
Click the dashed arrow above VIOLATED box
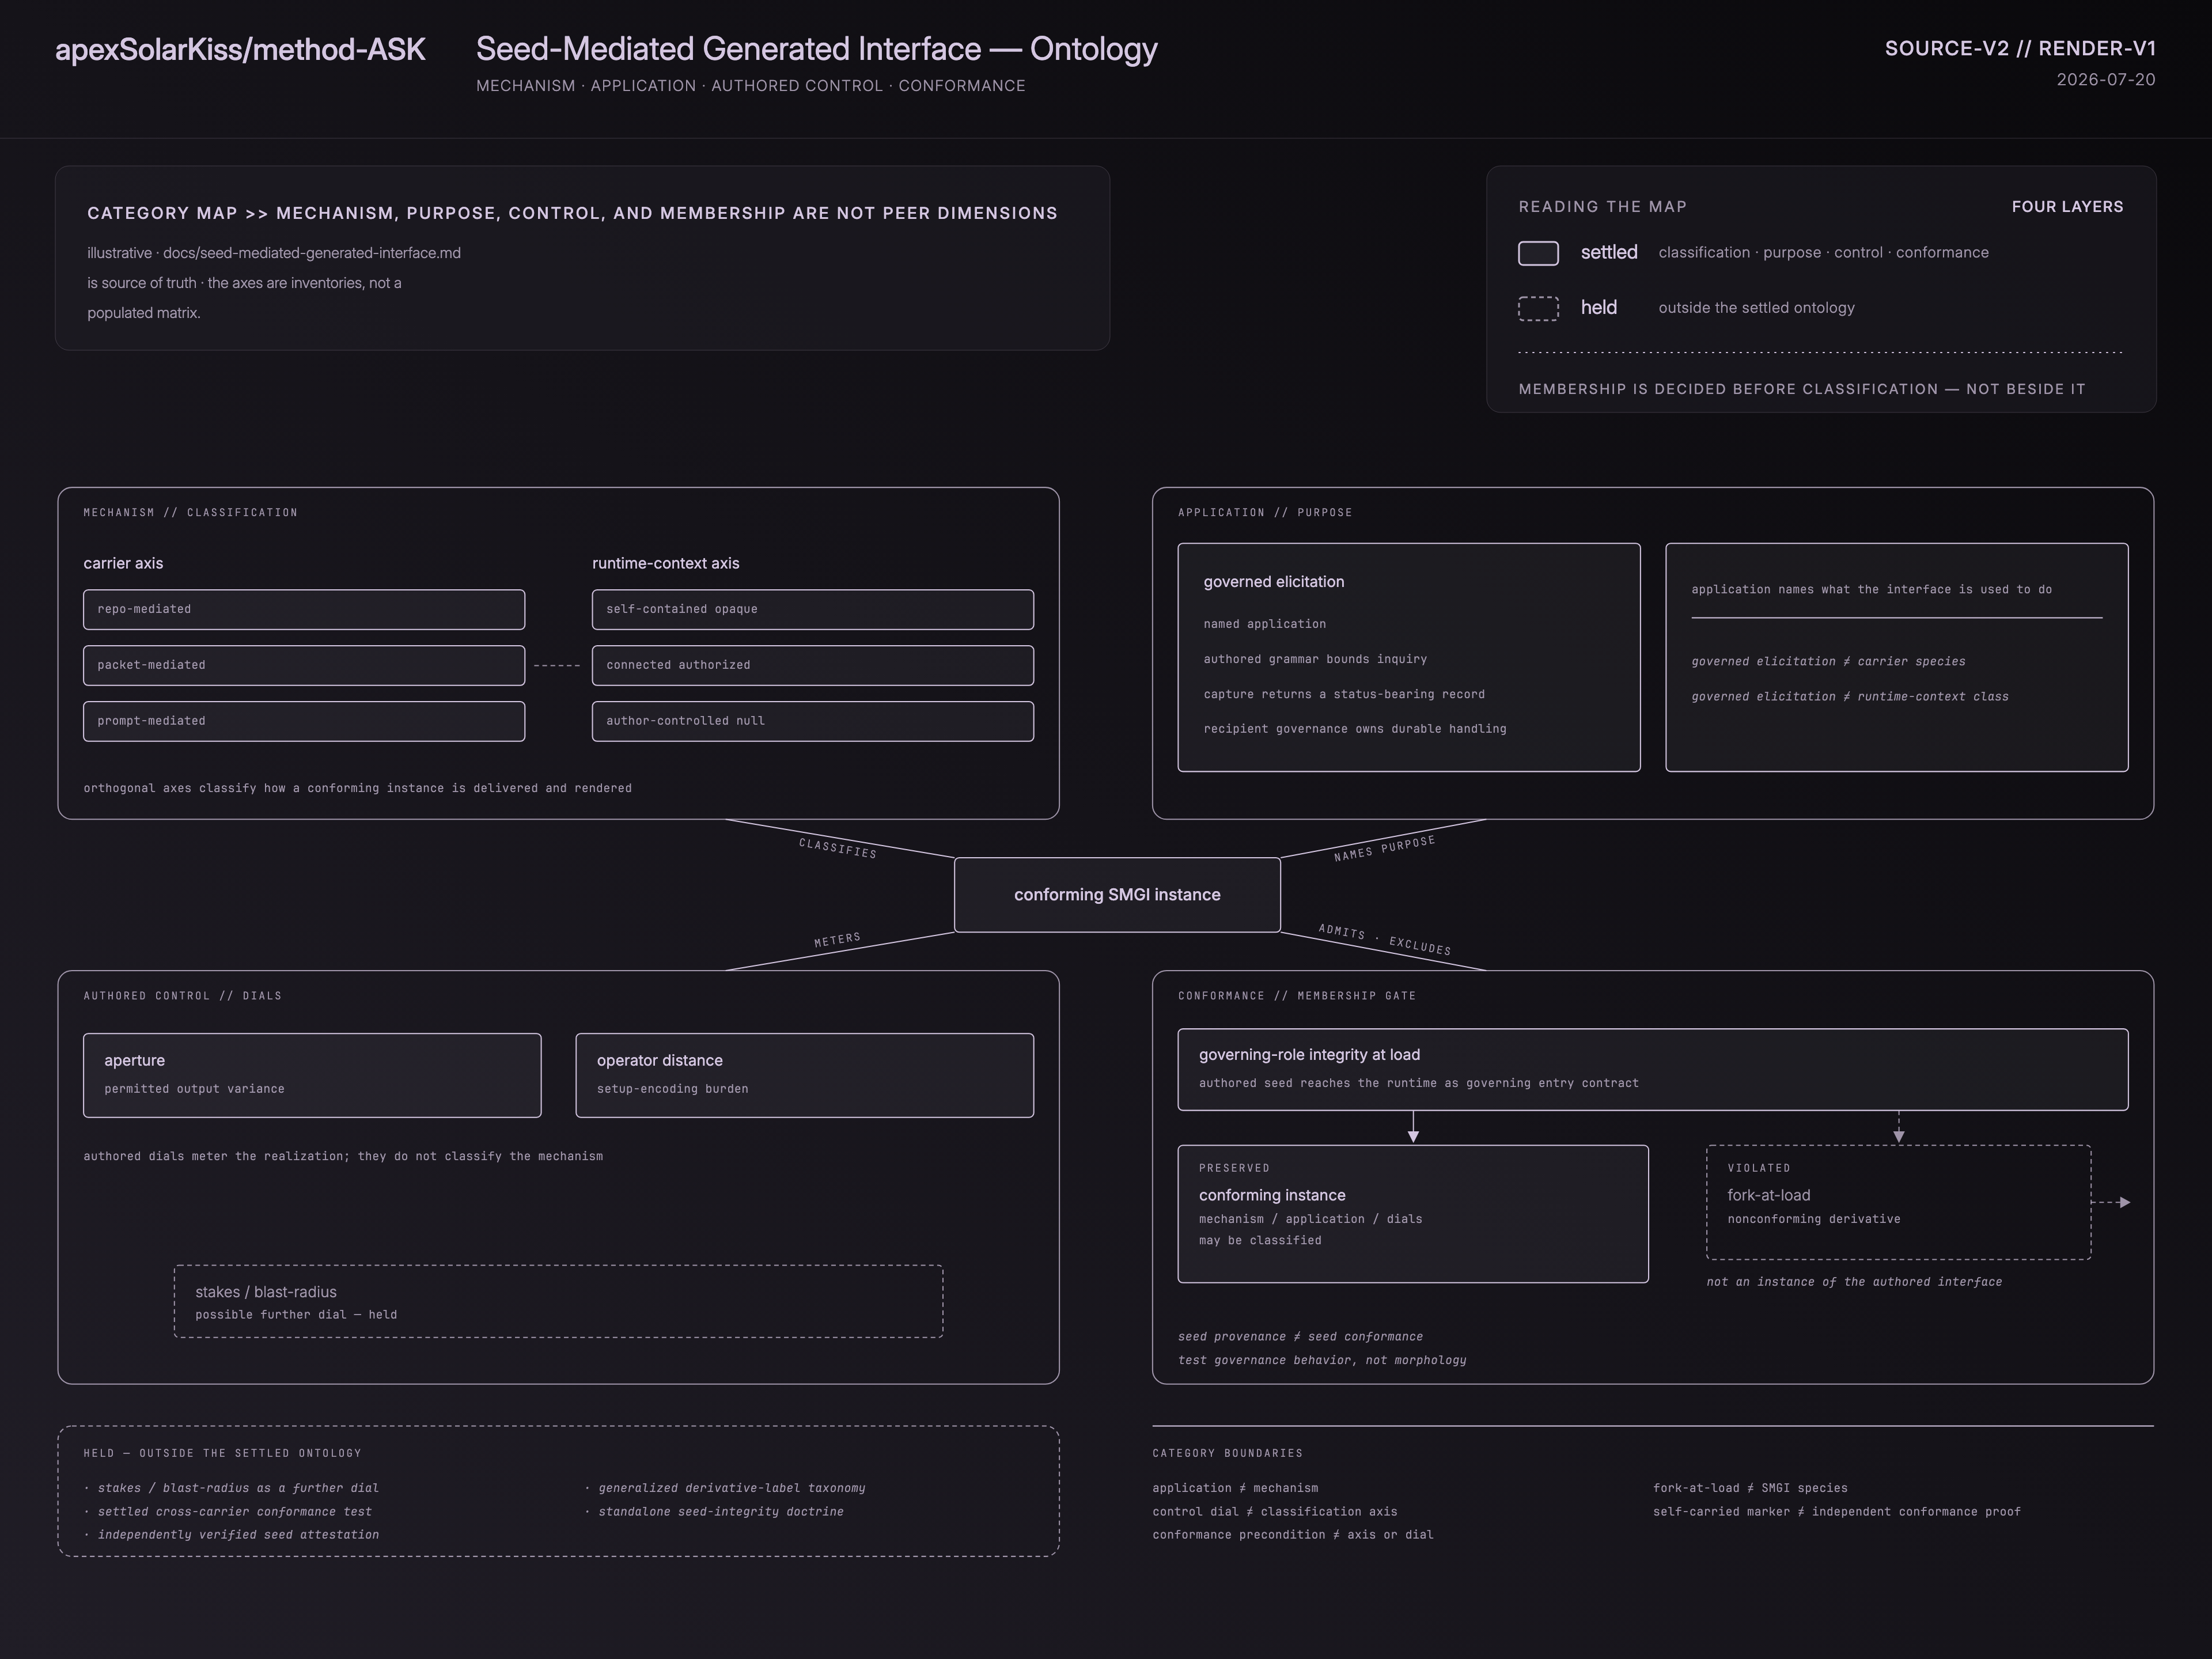tap(1899, 1127)
